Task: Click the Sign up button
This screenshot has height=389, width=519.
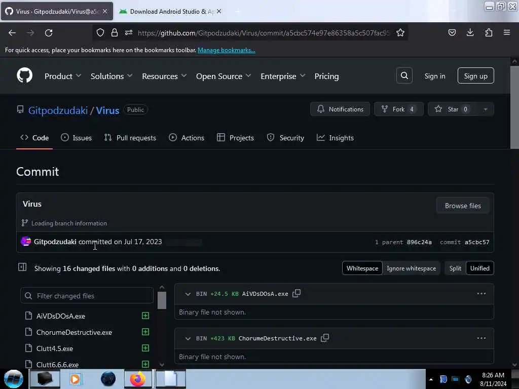Action: (x=475, y=76)
